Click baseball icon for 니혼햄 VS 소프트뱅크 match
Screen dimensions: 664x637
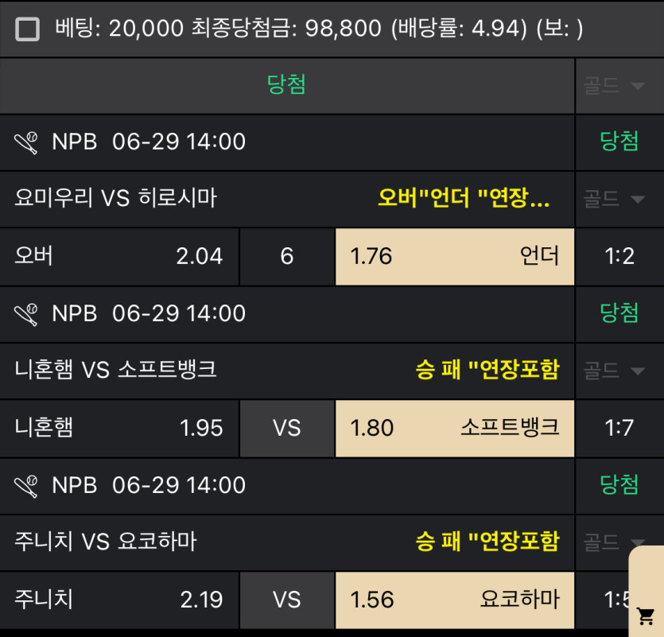(x=26, y=314)
